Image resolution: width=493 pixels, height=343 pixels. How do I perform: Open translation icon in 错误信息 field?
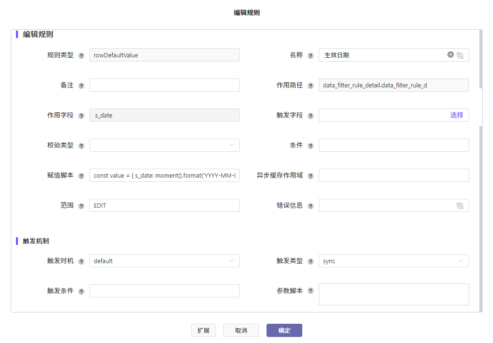click(460, 205)
